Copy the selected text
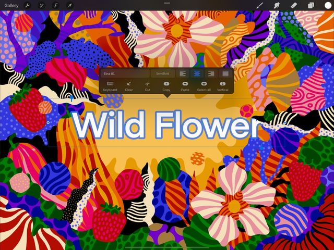The image size is (334, 250). pos(166,86)
